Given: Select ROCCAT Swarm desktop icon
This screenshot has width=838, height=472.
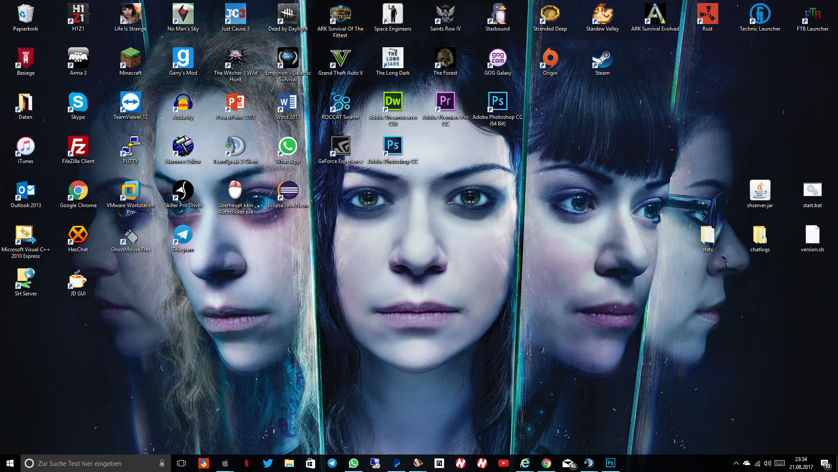Looking at the screenshot, I should click(340, 106).
